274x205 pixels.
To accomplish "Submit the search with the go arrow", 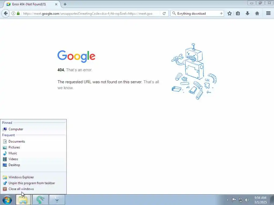I will 221,13.
